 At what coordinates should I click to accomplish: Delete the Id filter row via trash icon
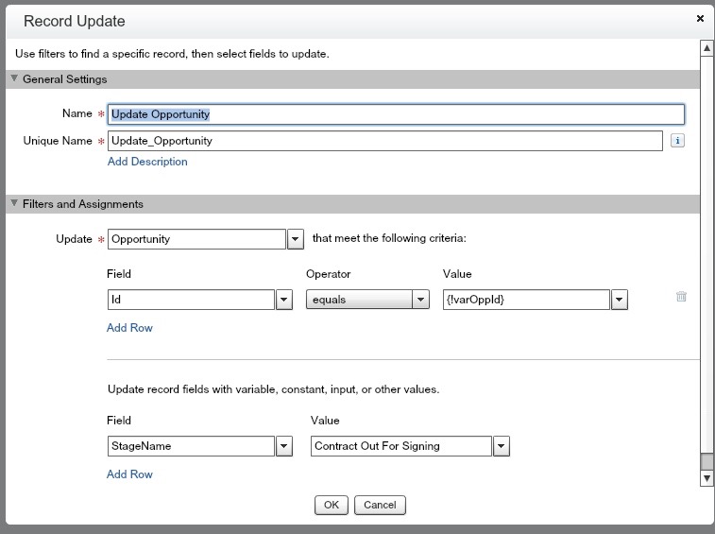click(681, 296)
